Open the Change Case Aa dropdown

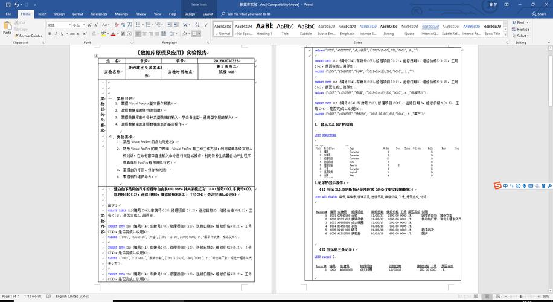(106, 25)
